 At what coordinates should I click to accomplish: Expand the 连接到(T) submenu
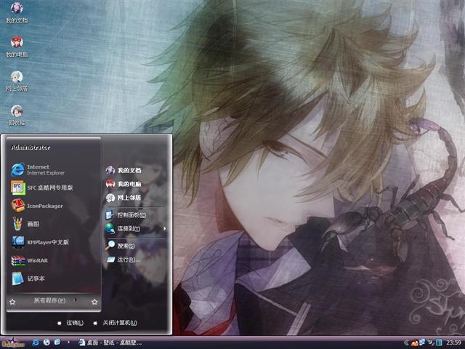136,228
